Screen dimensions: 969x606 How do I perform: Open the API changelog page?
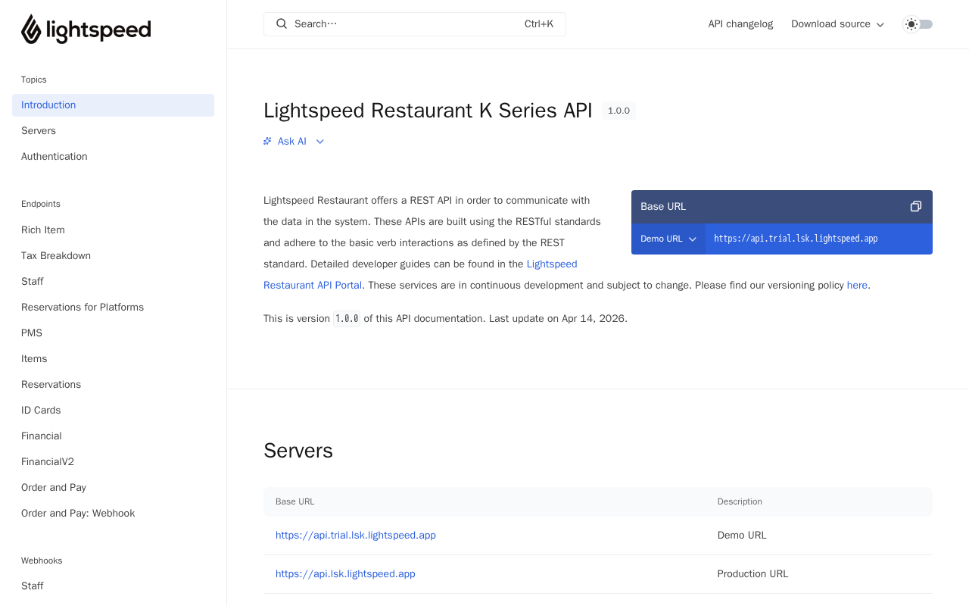pos(740,24)
